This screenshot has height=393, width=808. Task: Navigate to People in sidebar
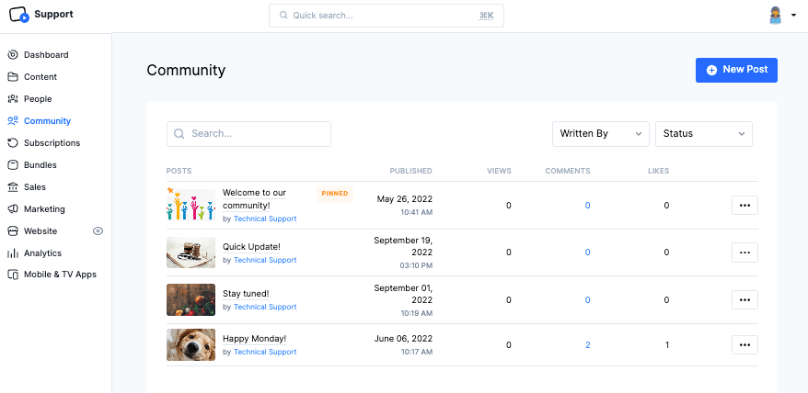38,99
